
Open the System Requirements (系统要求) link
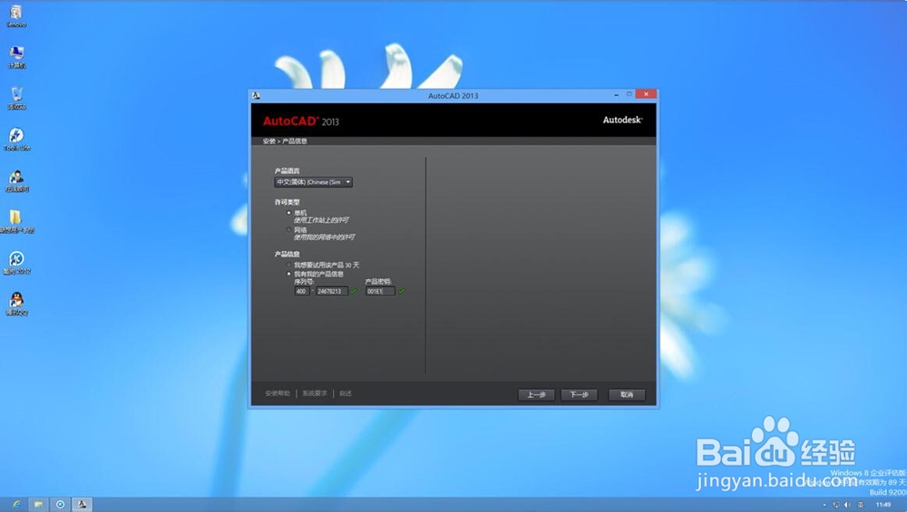(315, 393)
